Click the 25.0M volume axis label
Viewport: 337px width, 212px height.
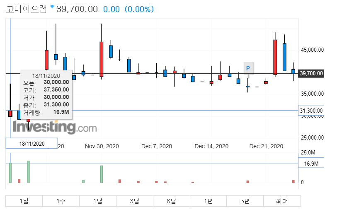click(308, 152)
